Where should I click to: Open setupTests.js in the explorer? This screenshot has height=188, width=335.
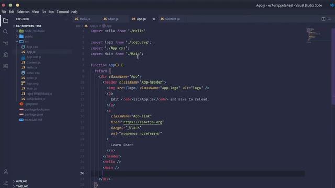36,99
